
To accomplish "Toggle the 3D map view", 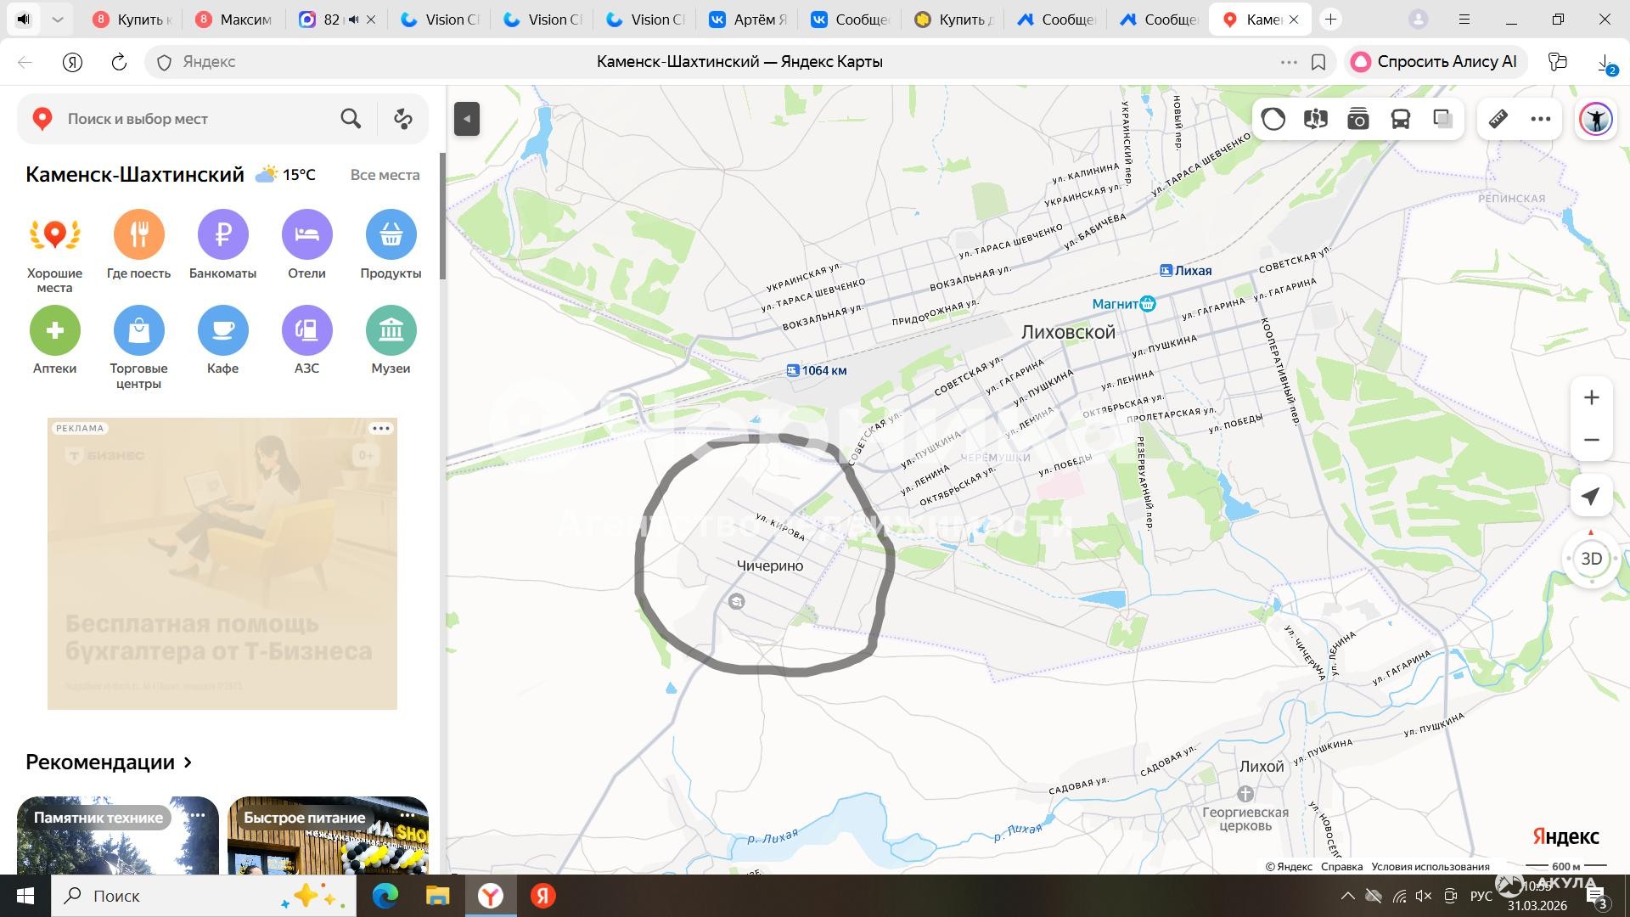I will click(x=1591, y=559).
